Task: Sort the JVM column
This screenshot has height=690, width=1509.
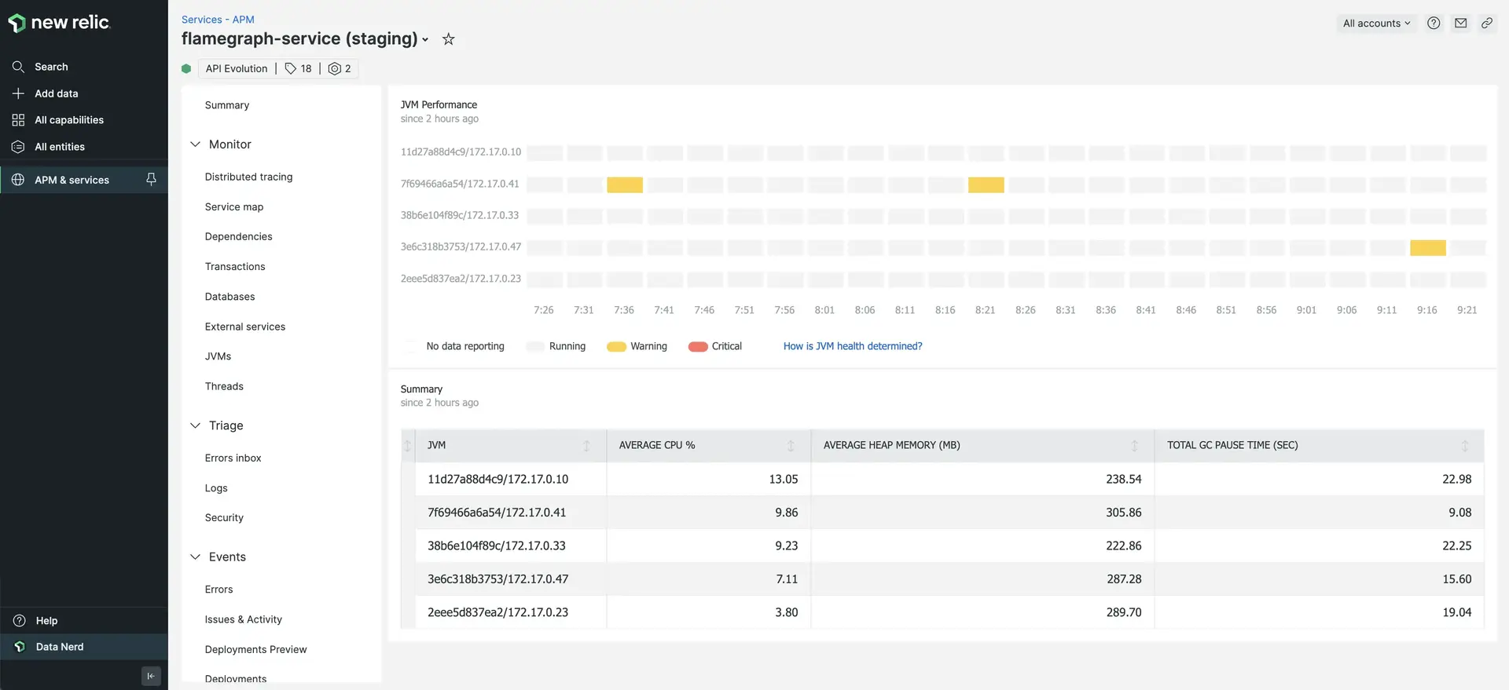Action: point(586,446)
